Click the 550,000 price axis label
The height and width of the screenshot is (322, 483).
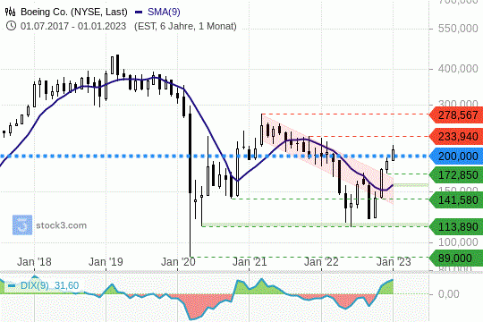click(x=458, y=29)
